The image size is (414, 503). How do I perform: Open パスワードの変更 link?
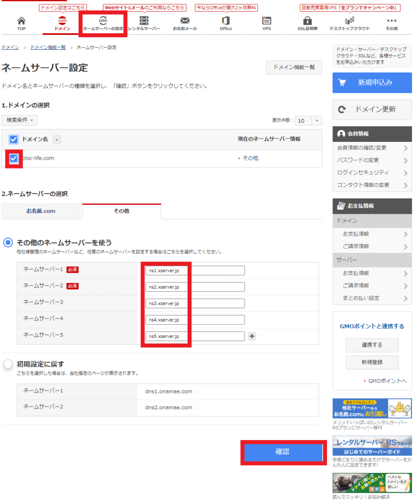pos(372,160)
